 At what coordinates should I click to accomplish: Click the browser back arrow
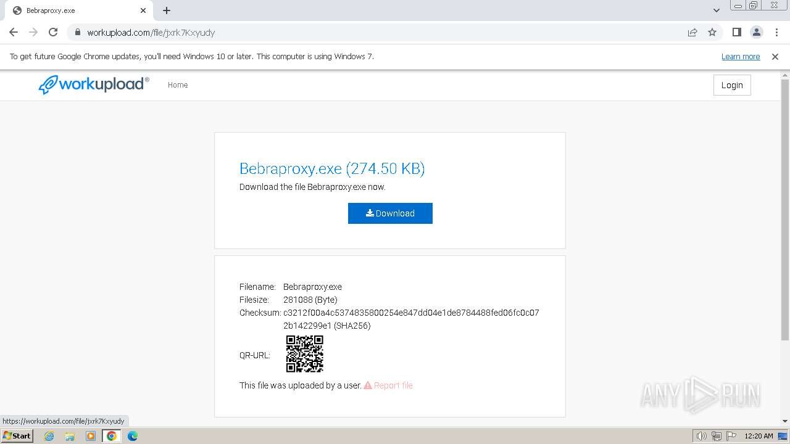(x=14, y=32)
